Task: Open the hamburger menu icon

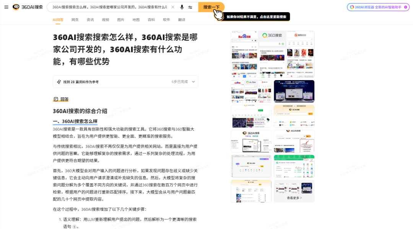Action: (x=7, y=7)
